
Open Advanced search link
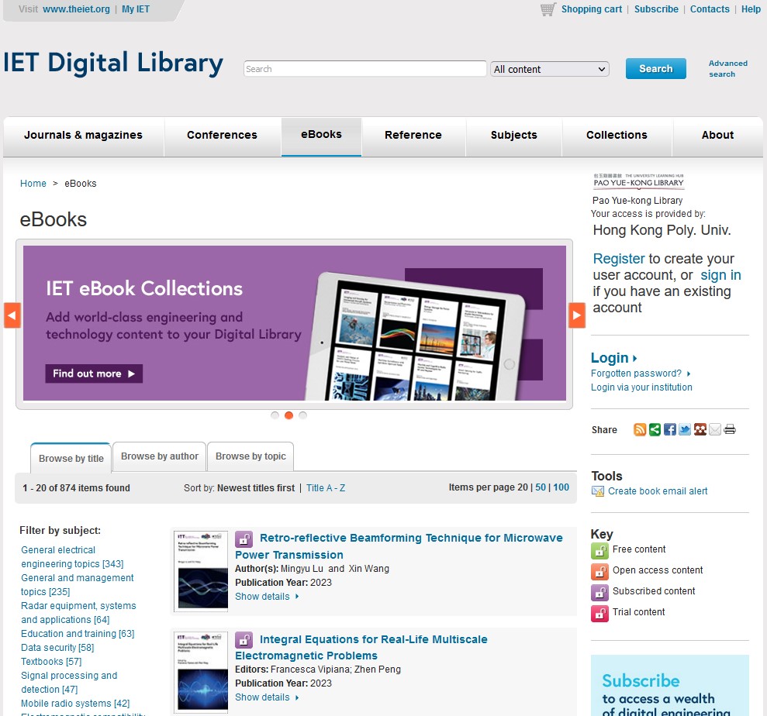coord(727,68)
